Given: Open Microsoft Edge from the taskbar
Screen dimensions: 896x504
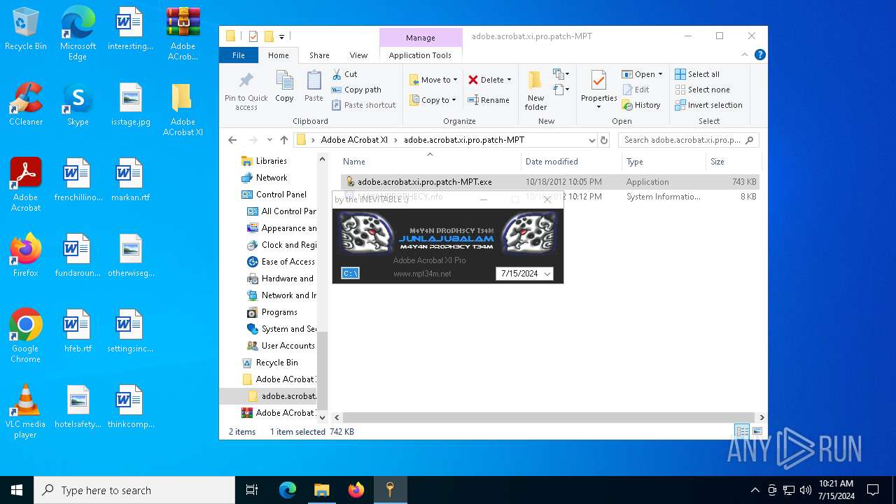Looking at the screenshot, I should [288, 490].
